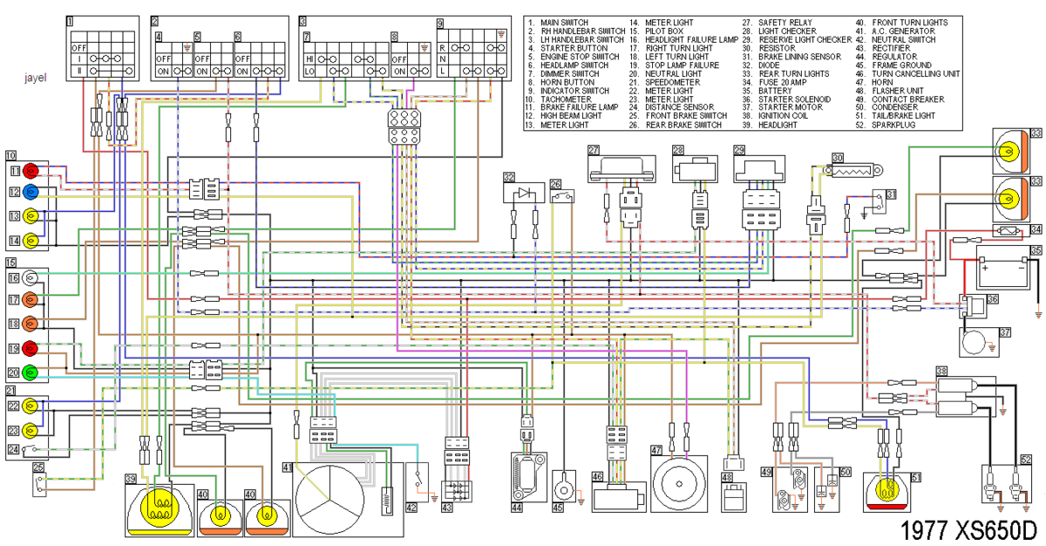Click the red brake failure lamp numbered 11
The height and width of the screenshot is (546, 1046).
point(31,169)
